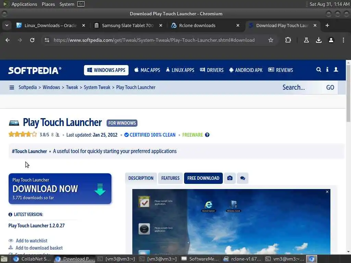
Task: Click the Play Touch Launcher 1.2.0.27 version text
Action: (36, 225)
